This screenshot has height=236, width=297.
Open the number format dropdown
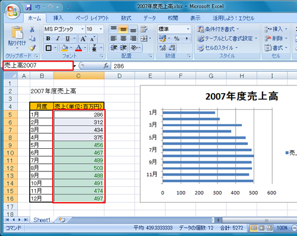click(188, 29)
